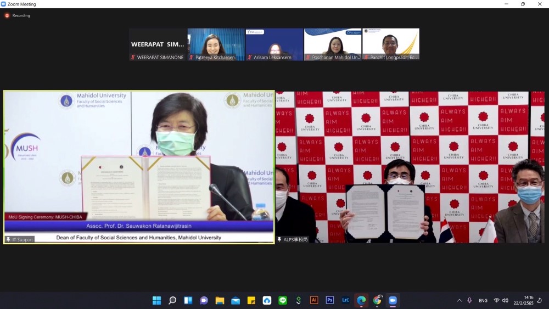The image size is (549, 309).
Task: Open the LINE app from taskbar
Action: [x=283, y=300]
